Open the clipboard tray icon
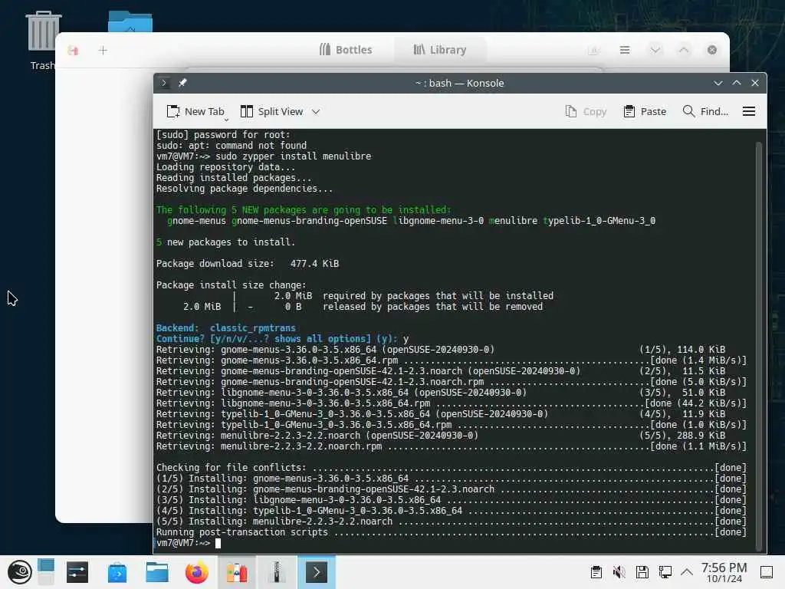Screen dimensions: 785x589 tap(596, 572)
